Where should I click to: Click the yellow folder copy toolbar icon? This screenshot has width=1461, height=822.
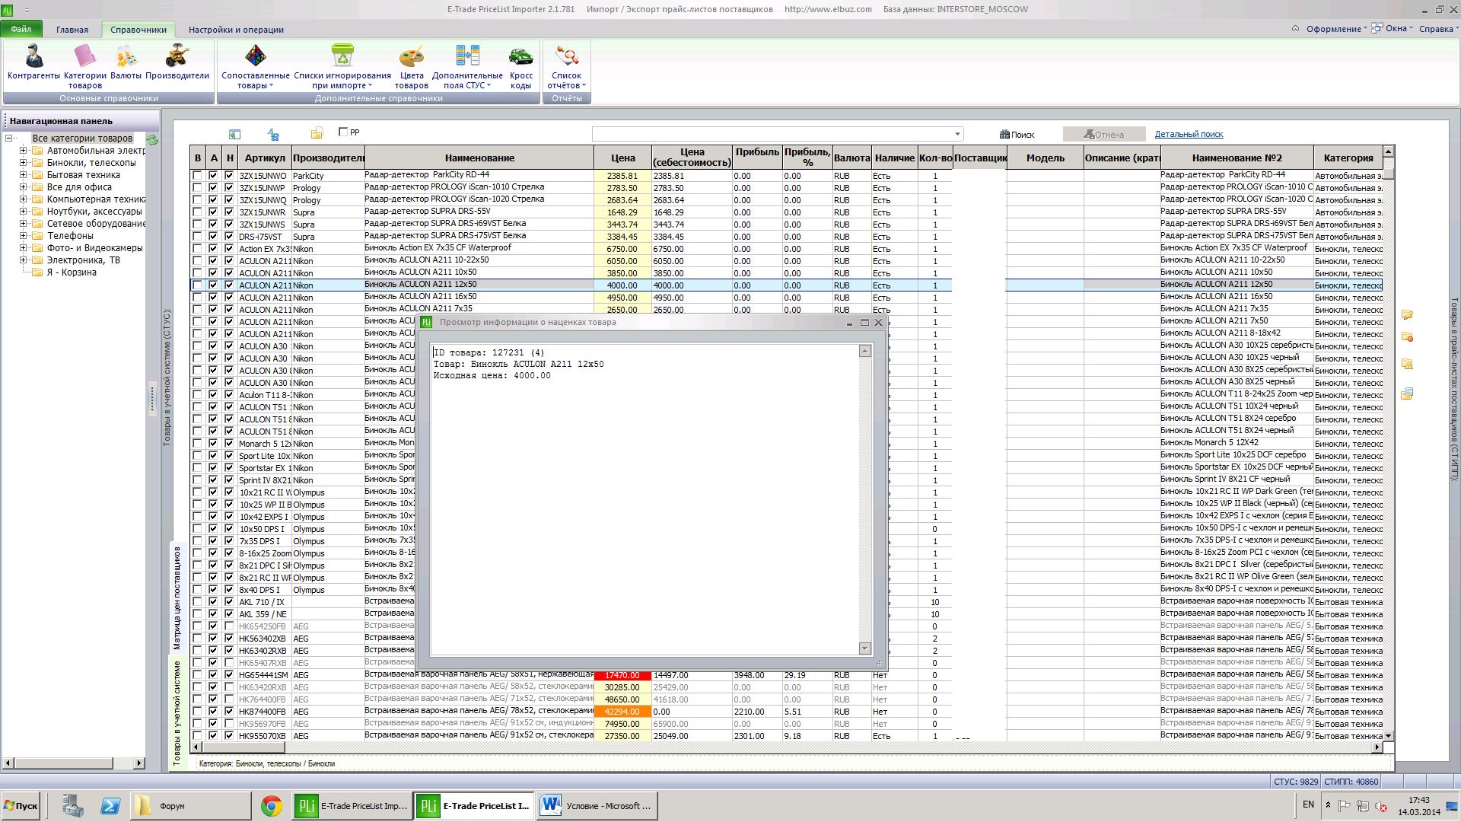(317, 133)
